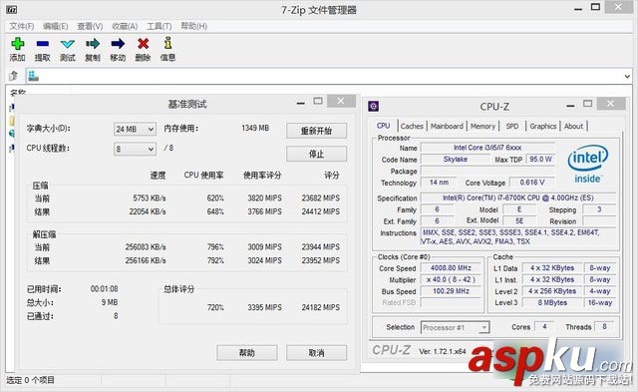
Task: Click the Max TDP 95.0 W value
Action: pyautogui.click(x=540, y=160)
